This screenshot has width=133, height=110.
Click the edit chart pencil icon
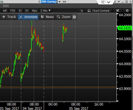(118, 11)
